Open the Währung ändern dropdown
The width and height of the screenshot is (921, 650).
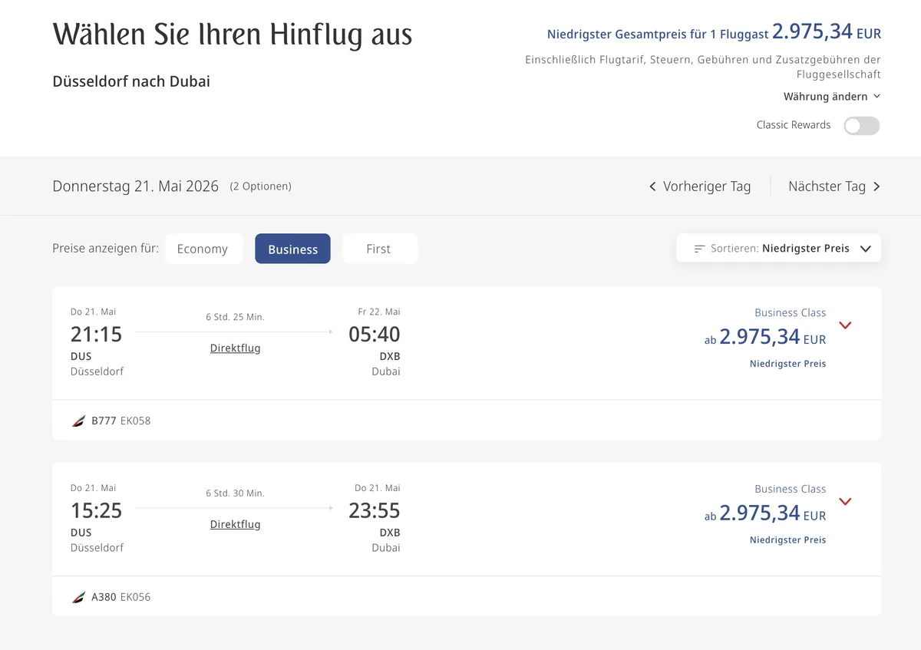tap(832, 97)
